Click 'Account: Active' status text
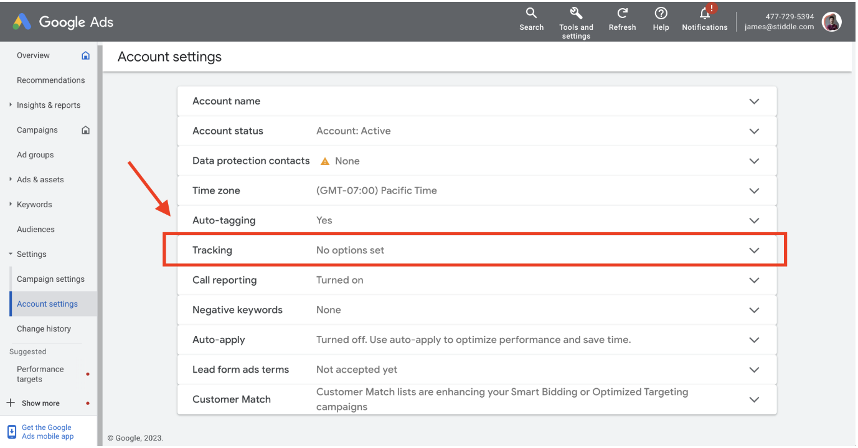The width and height of the screenshot is (858, 448). coord(354,131)
